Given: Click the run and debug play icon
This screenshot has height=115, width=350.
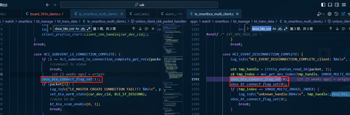Looking at the screenshot, I should 319,14.
